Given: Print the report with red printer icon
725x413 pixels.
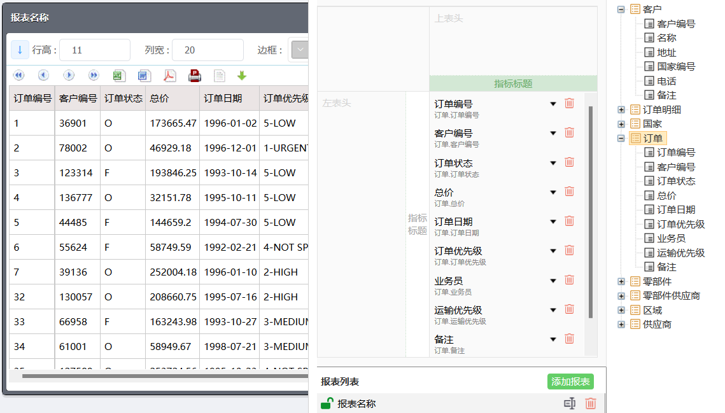Looking at the screenshot, I should tap(195, 75).
